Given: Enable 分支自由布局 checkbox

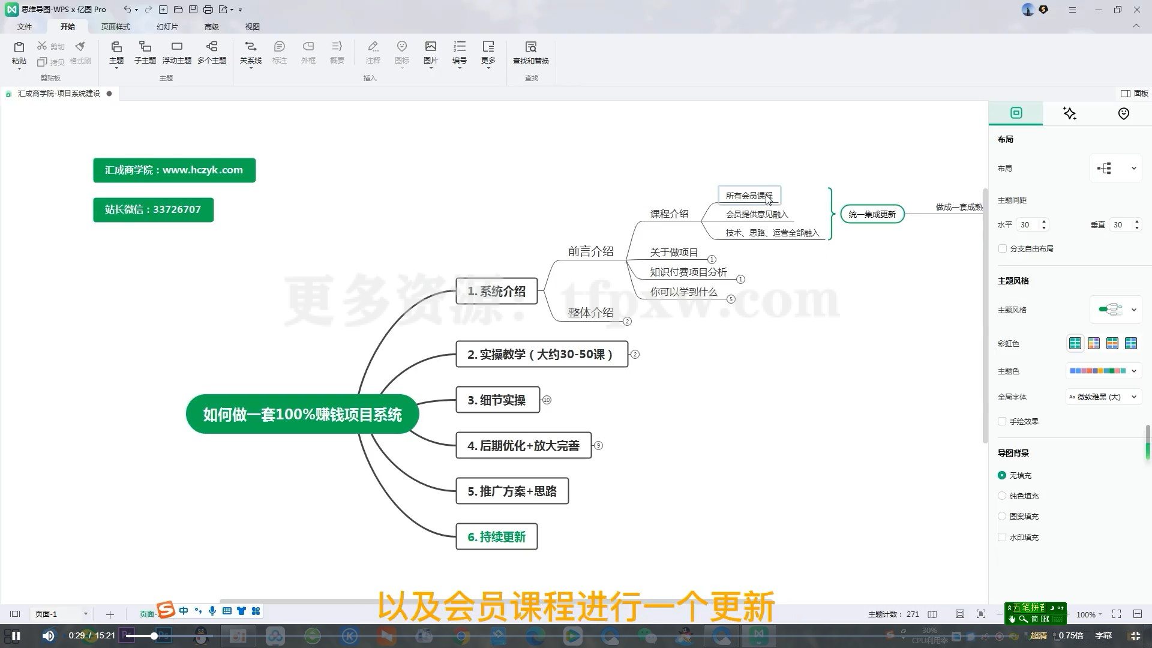Looking at the screenshot, I should click(1003, 248).
